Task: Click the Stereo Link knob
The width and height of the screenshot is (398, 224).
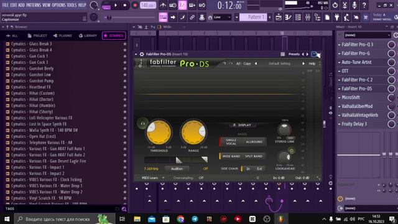Action: click(x=284, y=129)
